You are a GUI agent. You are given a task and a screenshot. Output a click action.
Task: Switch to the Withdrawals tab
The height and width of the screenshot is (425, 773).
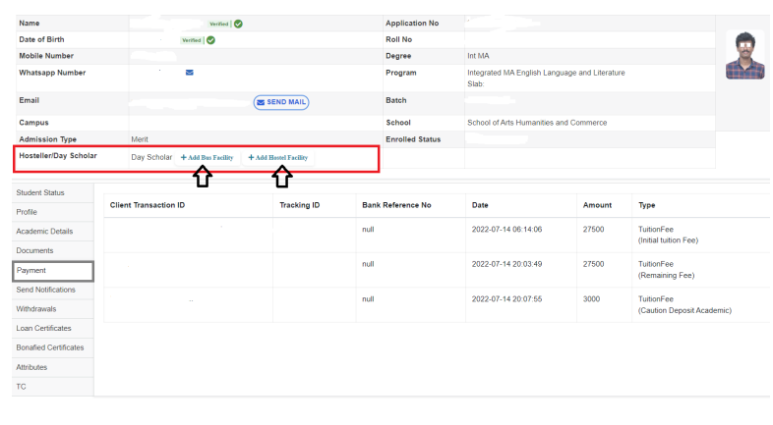point(36,309)
